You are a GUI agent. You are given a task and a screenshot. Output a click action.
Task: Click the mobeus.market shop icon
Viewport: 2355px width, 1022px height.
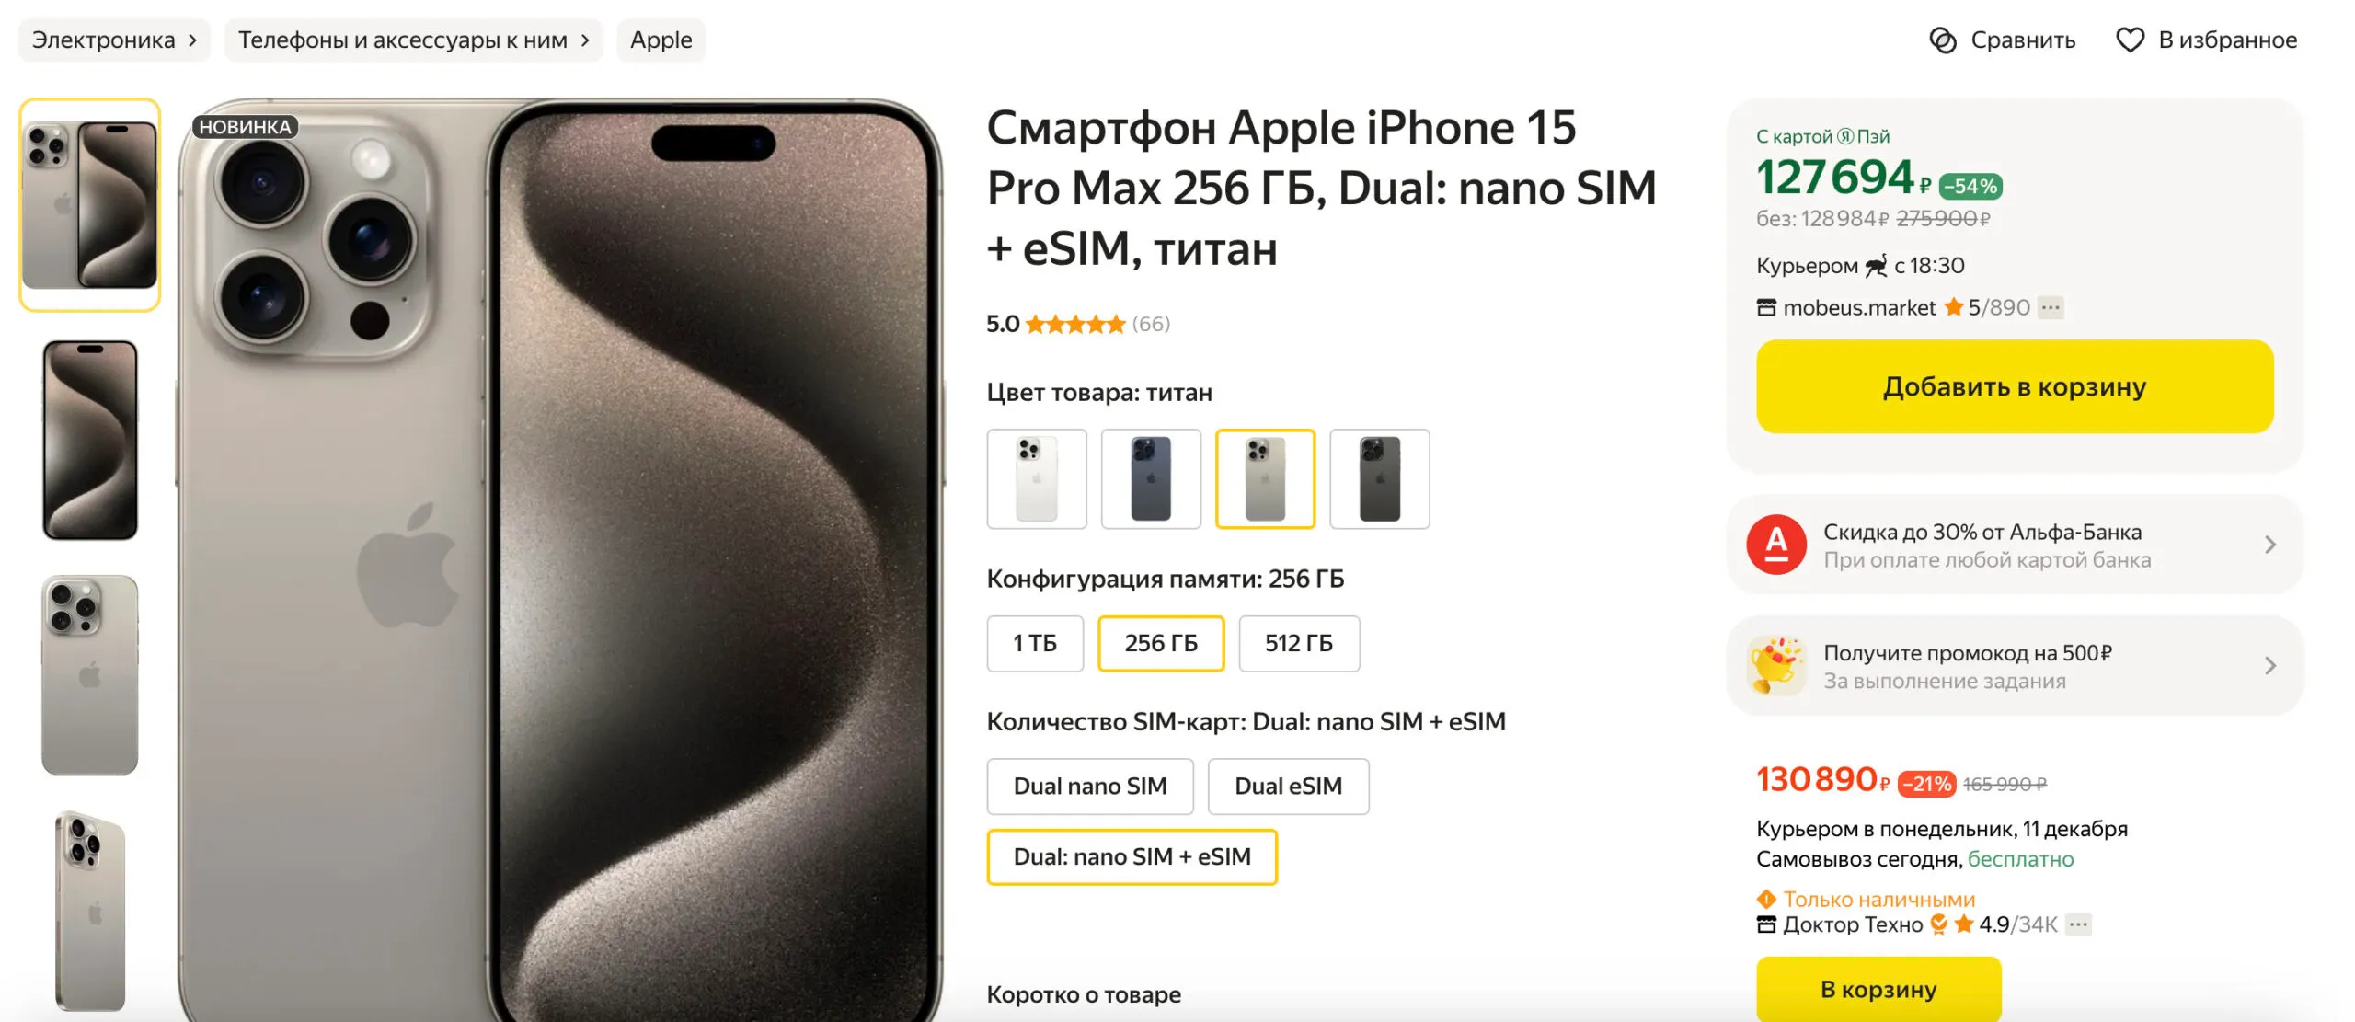pyautogui.click(x=1766, y=307)
